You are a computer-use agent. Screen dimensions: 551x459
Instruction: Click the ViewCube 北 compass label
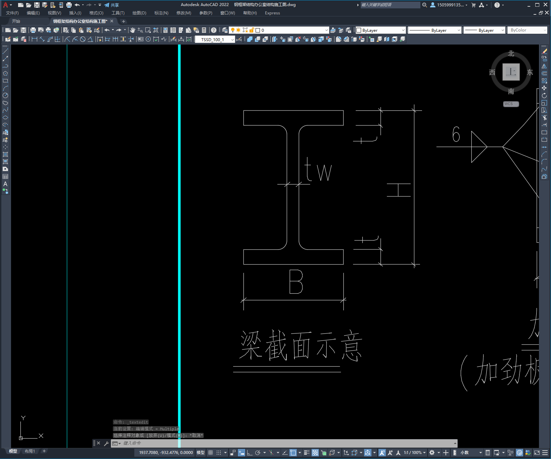tap(511, 54)
